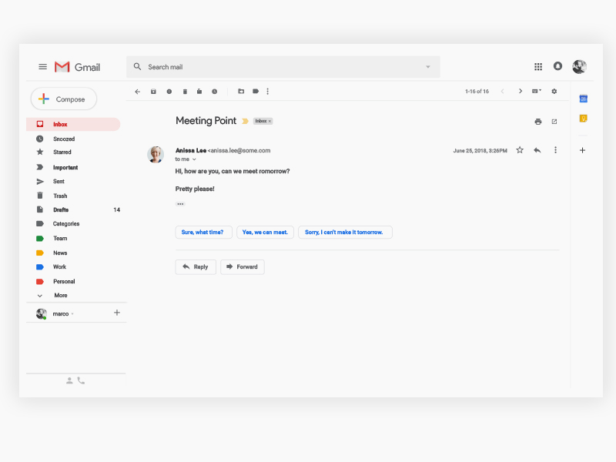Open Google Calendar in the side panel

[584, 99]
